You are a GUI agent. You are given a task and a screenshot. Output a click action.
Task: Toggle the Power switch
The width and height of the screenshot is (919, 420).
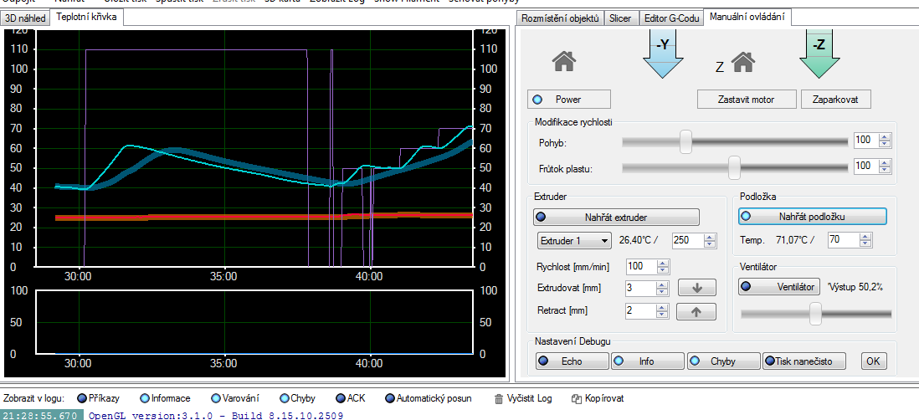pos(569,100)
